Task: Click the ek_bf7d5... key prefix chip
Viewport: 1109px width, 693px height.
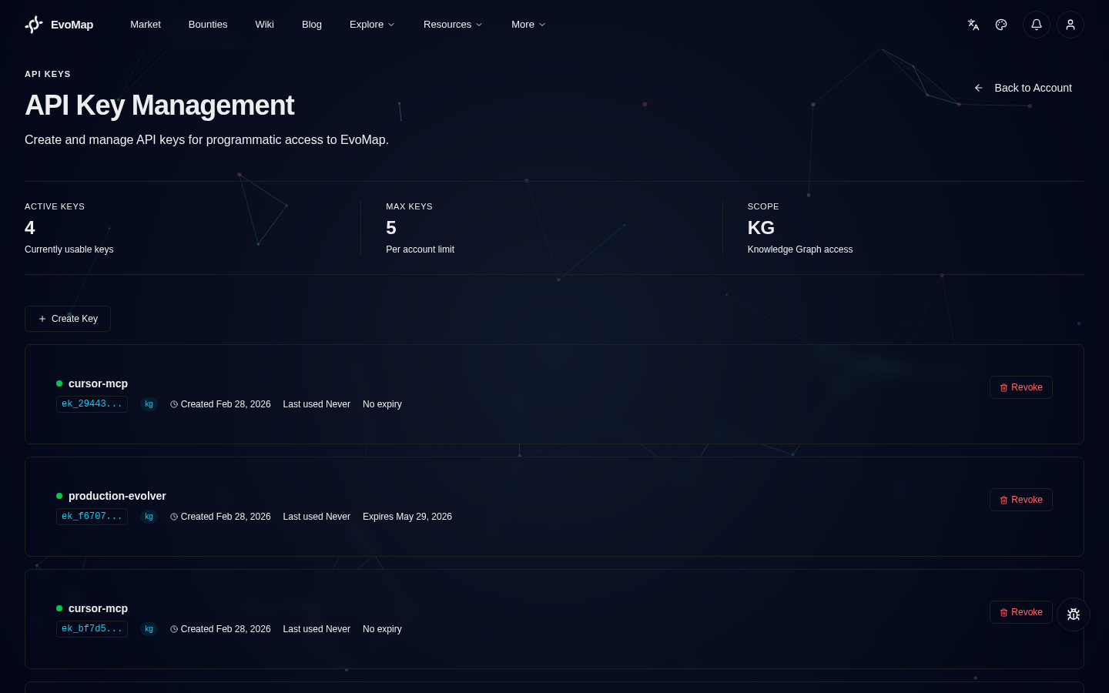Action: coord(92,629)
